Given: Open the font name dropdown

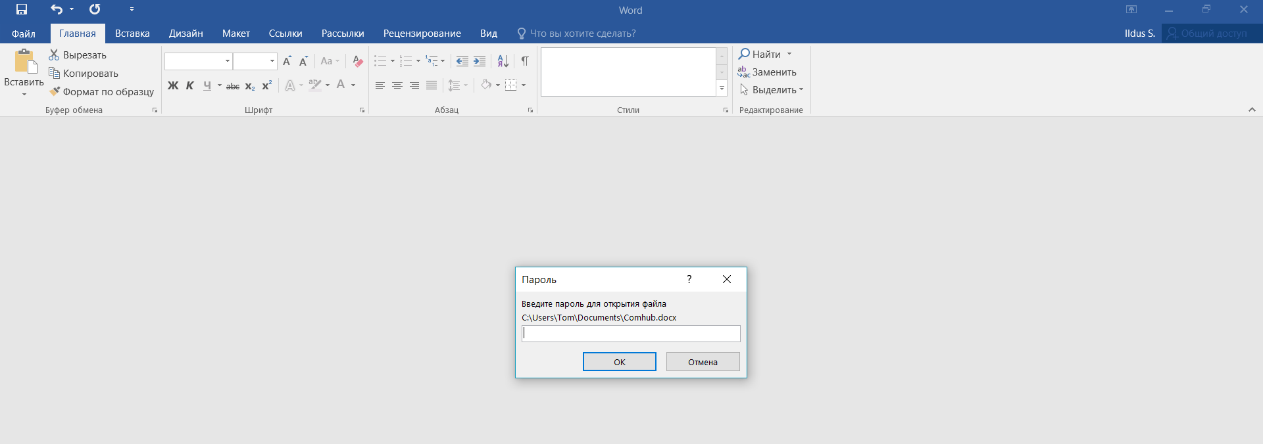Looking at the screenshot, I should tap(228, 61).
